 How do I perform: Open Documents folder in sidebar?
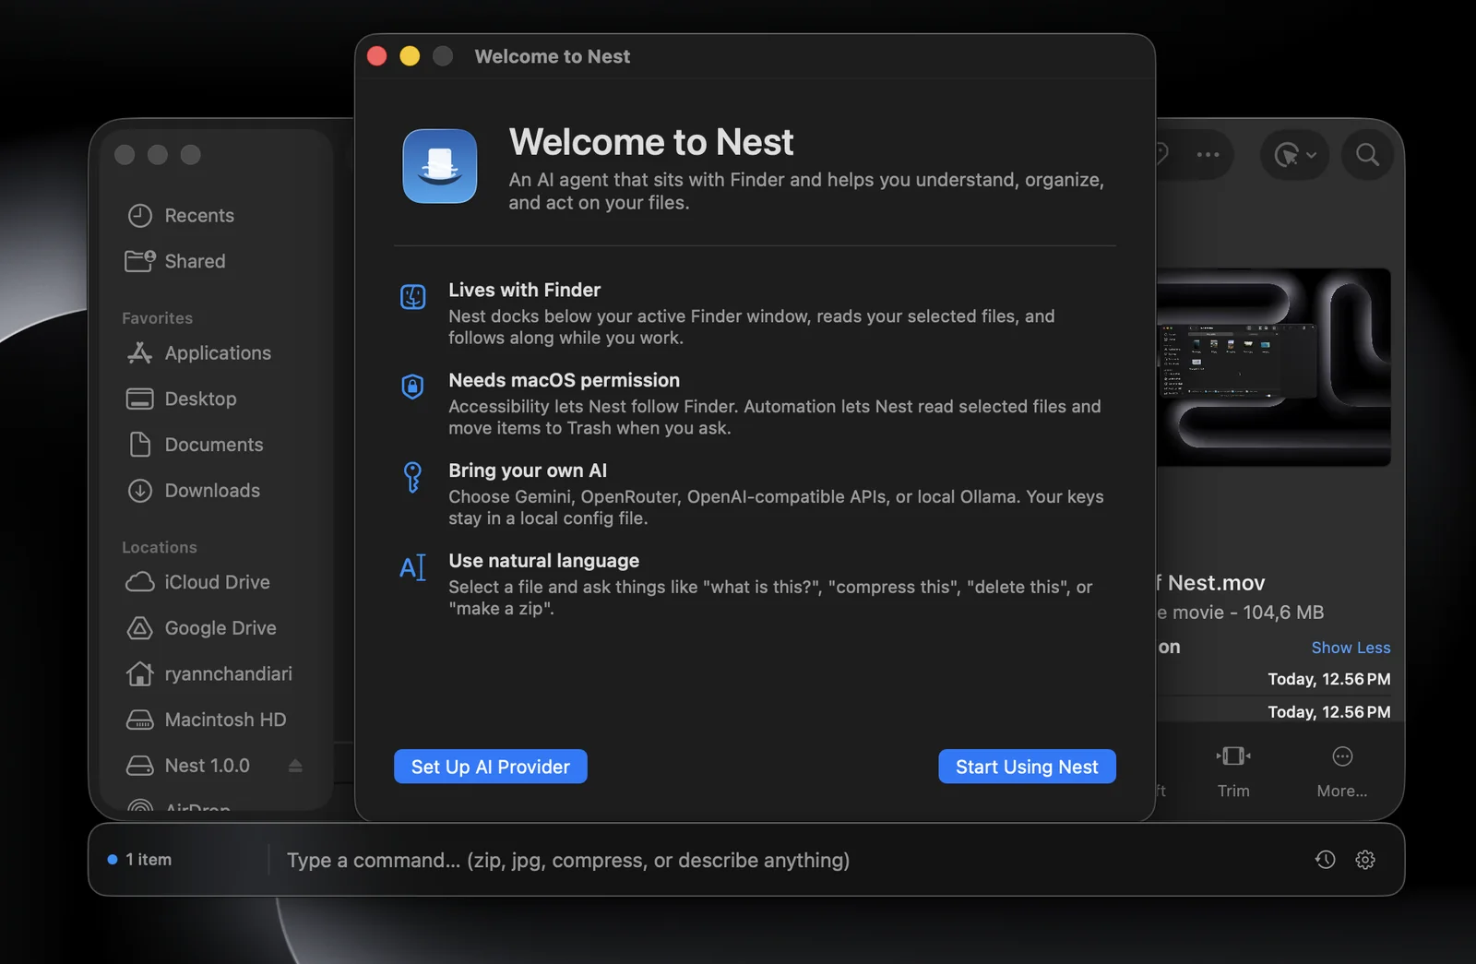[x=196, y=445]
